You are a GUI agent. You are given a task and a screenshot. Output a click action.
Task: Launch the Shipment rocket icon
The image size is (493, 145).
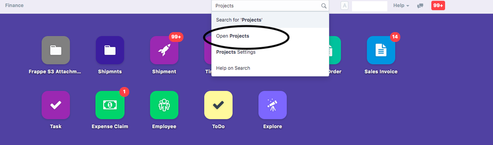click(x=164, y=50)
